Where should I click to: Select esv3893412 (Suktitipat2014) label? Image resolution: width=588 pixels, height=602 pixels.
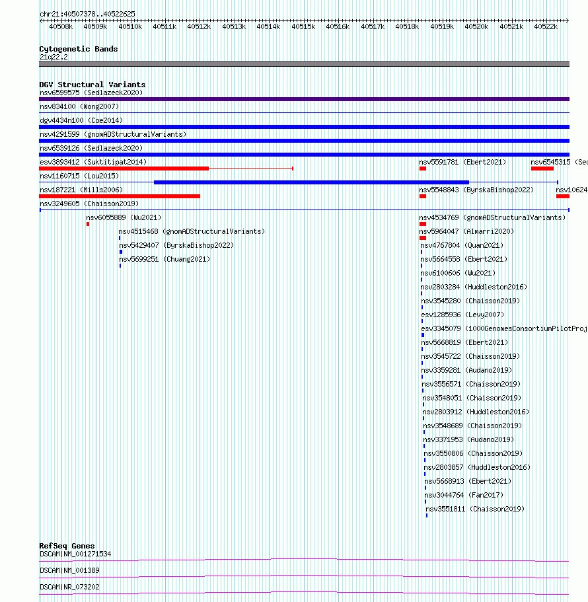coord(93,162)
